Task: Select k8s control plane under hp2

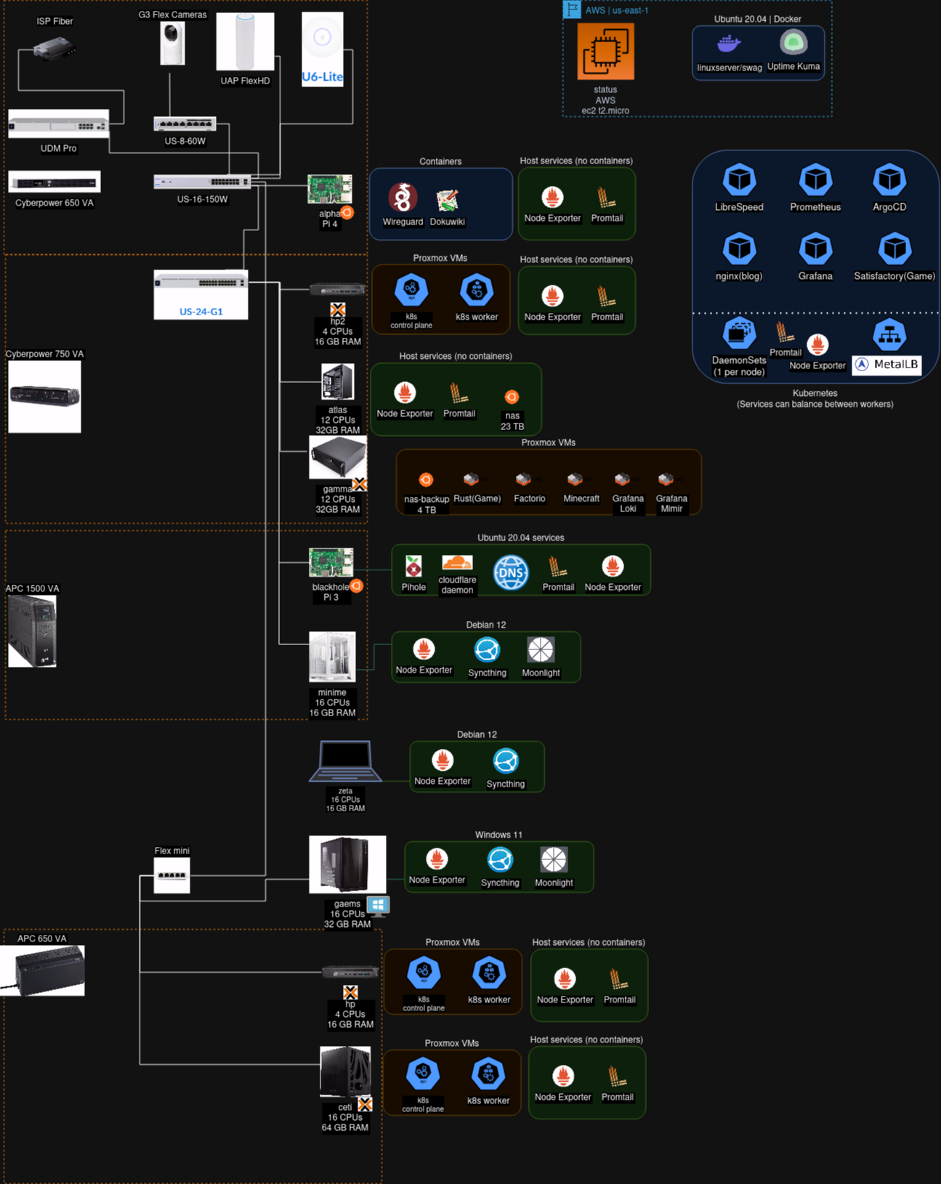Action: [411, 291]
